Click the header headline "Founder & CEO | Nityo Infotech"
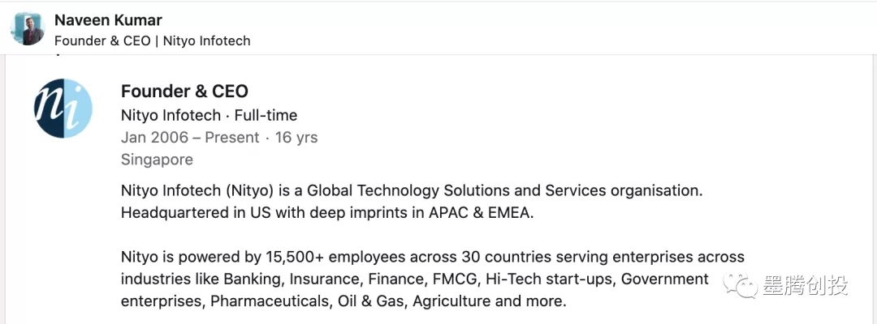This screenshot has height=324, width=877. [152, 40]
